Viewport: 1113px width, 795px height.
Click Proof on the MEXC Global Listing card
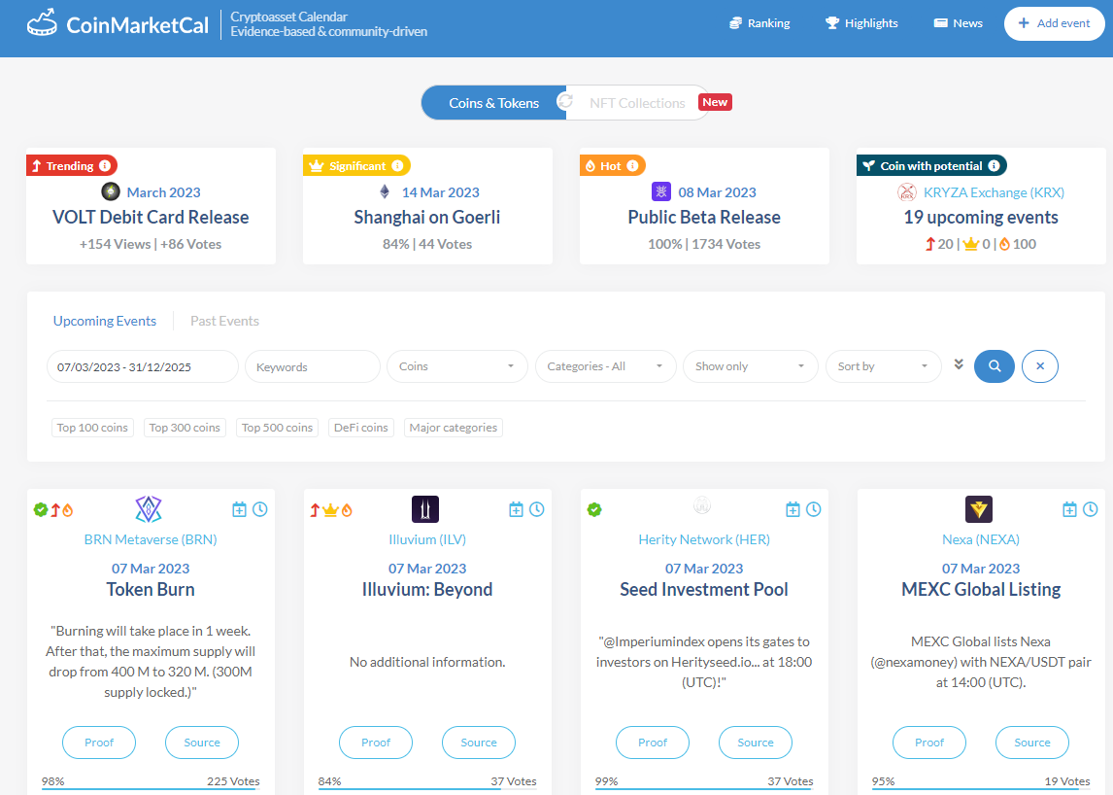tap(929, 743)
